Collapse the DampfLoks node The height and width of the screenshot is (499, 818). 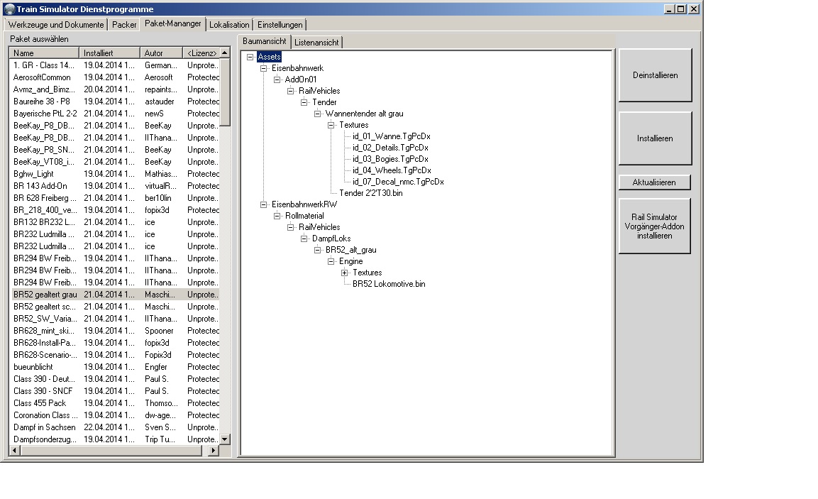coord(304,238)
